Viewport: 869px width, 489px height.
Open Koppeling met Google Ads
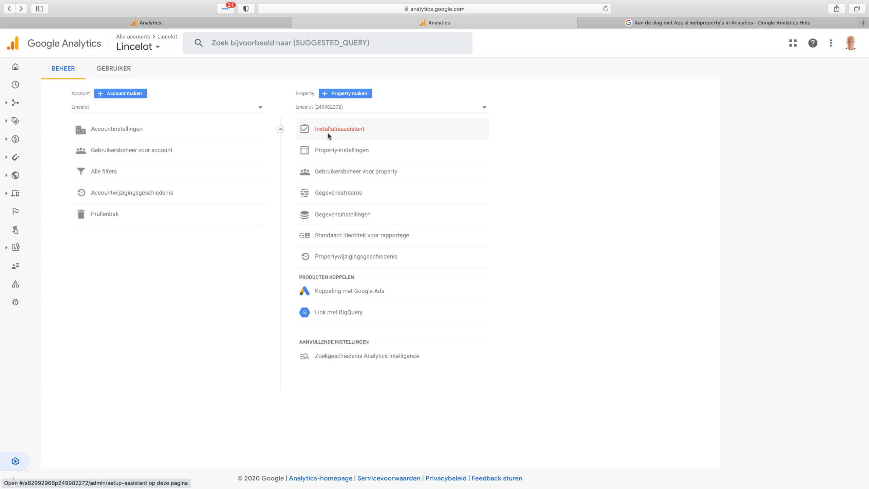click(x=392, y=291)
